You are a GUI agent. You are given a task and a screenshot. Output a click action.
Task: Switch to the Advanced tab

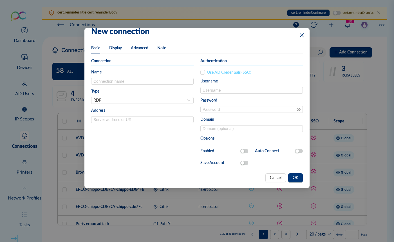coord(139,48)
